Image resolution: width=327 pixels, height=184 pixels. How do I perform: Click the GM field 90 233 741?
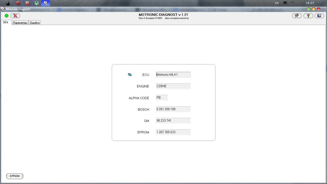pos(173,121)
